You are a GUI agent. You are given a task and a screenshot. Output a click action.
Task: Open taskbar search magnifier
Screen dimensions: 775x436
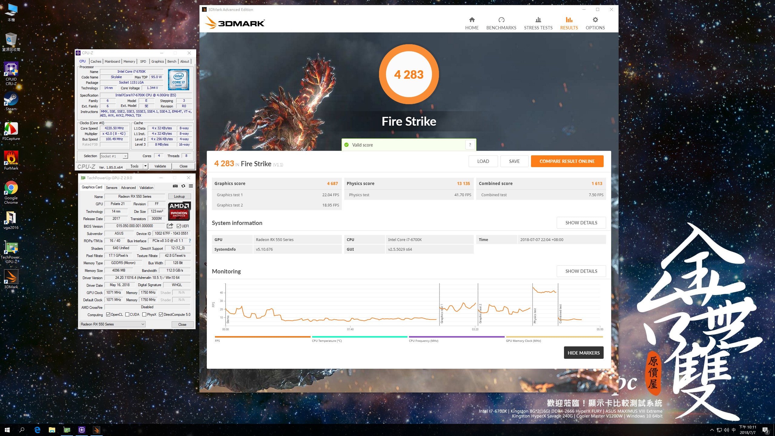[x=22, y=430]
